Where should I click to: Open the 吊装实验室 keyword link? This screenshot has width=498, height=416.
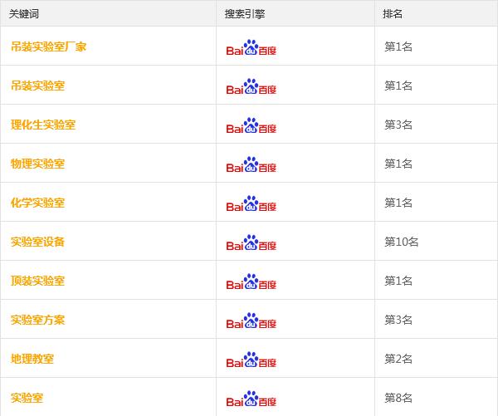tap(38, 86)
